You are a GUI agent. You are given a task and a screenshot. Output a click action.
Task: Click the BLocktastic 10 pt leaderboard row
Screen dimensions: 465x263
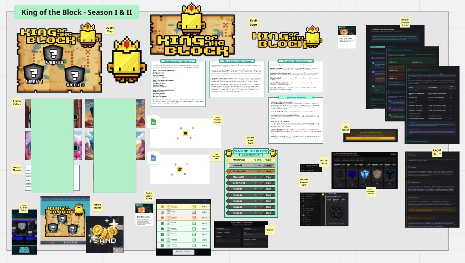(x=251, y=171)
